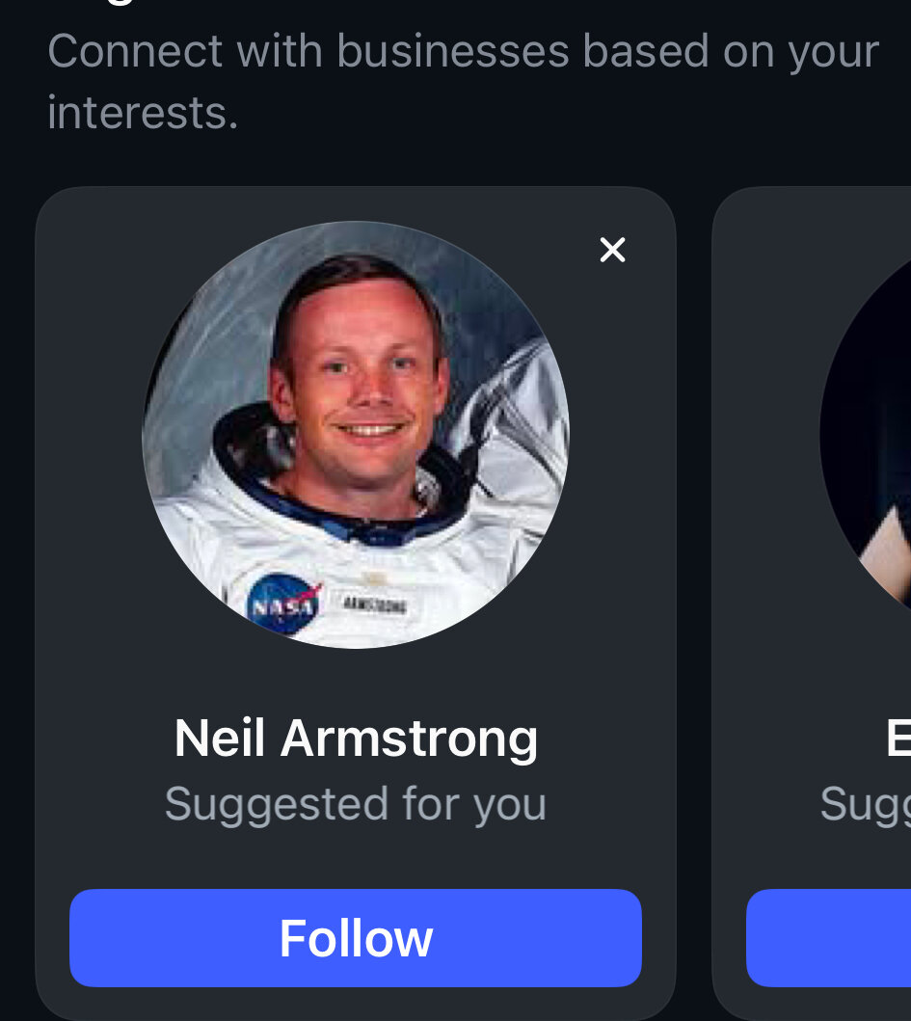Click the 'Connect with businesses' description text
Image resolution: width=911 pixels, height=1021 pixels.
(x=463, y=82)
